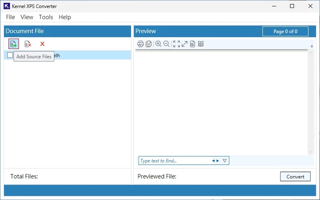Zoom in on the preview
Screen dimensions: 320x200
pyautogui.click(x=158, y=44)
